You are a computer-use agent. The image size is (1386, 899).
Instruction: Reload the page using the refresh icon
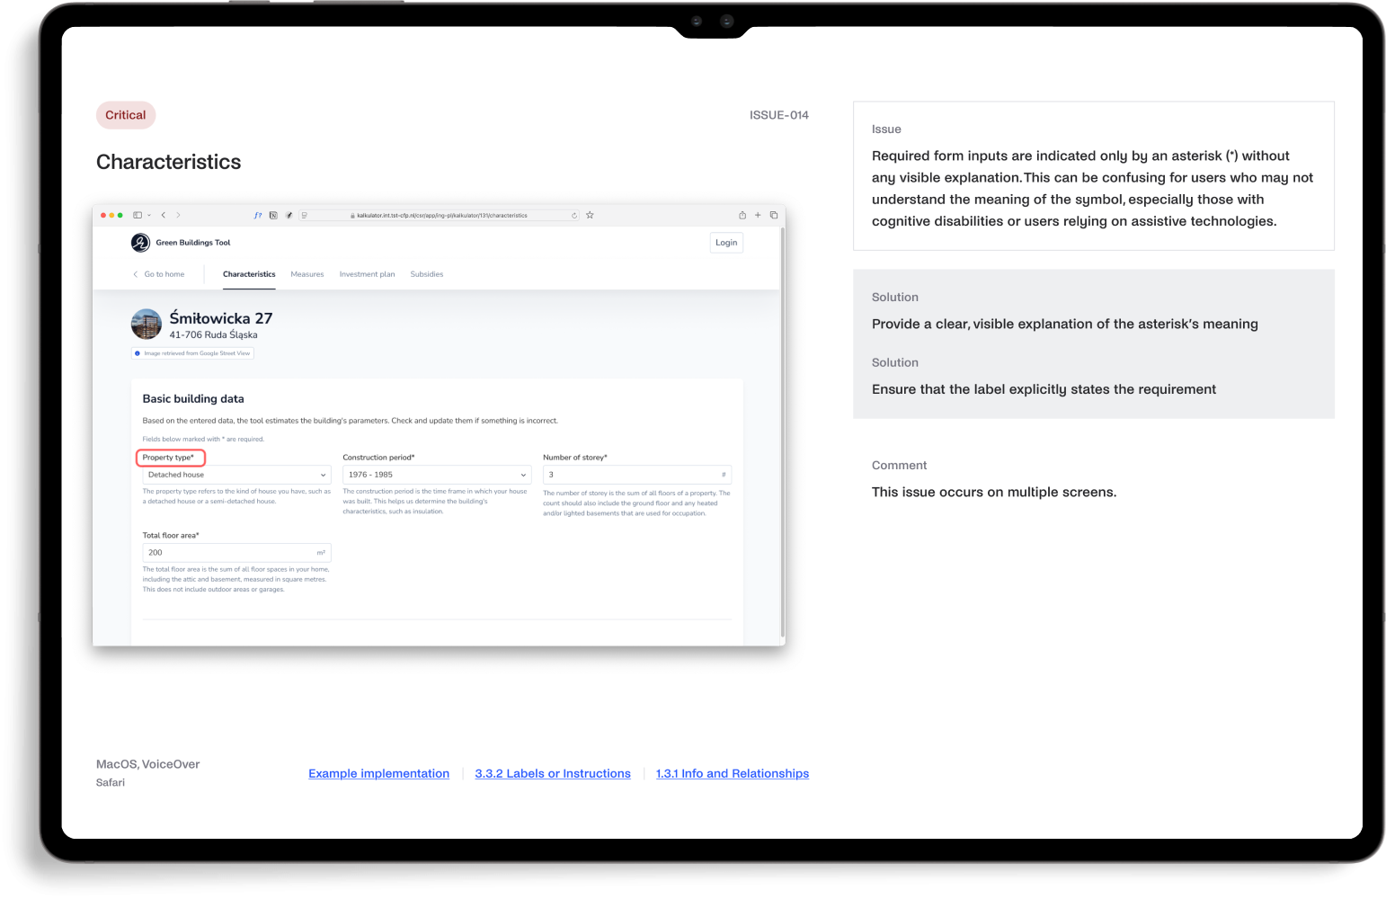click(573, 215)
